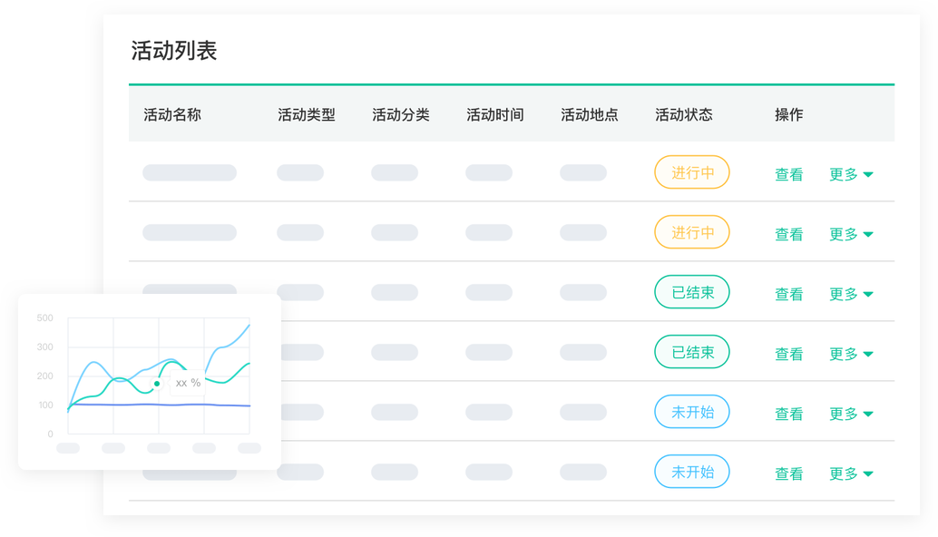
Task: View details of first 已结束 activity
Action: point(788,294)
